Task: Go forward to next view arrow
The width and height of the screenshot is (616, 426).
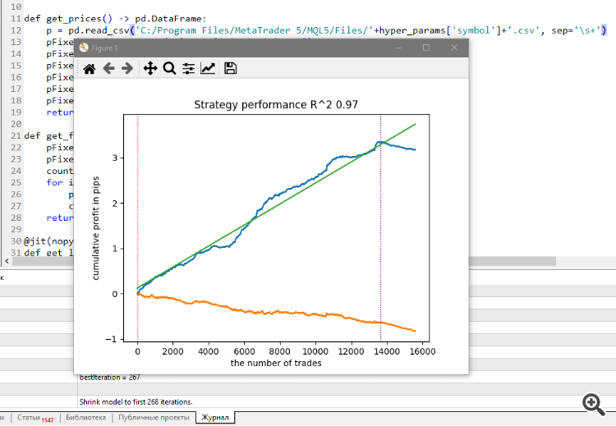Action: coord(127,69)
